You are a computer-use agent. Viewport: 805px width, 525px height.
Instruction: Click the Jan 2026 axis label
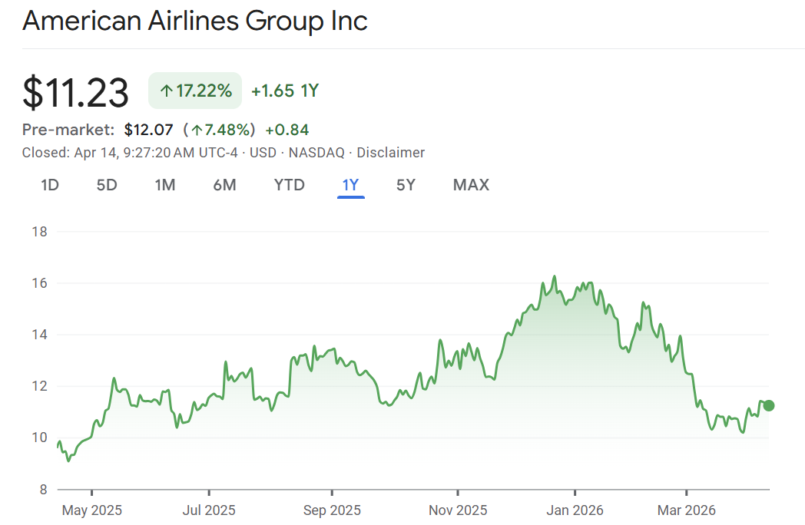(x=574, y=510)
